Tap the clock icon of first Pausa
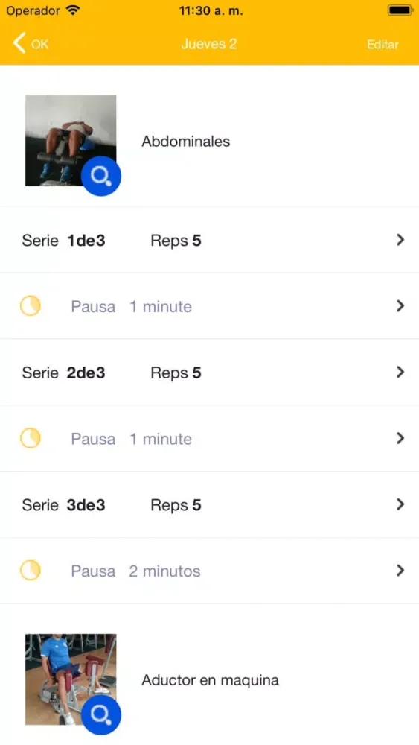 point(30,306)
